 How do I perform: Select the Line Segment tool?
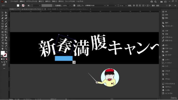(6, 21)
